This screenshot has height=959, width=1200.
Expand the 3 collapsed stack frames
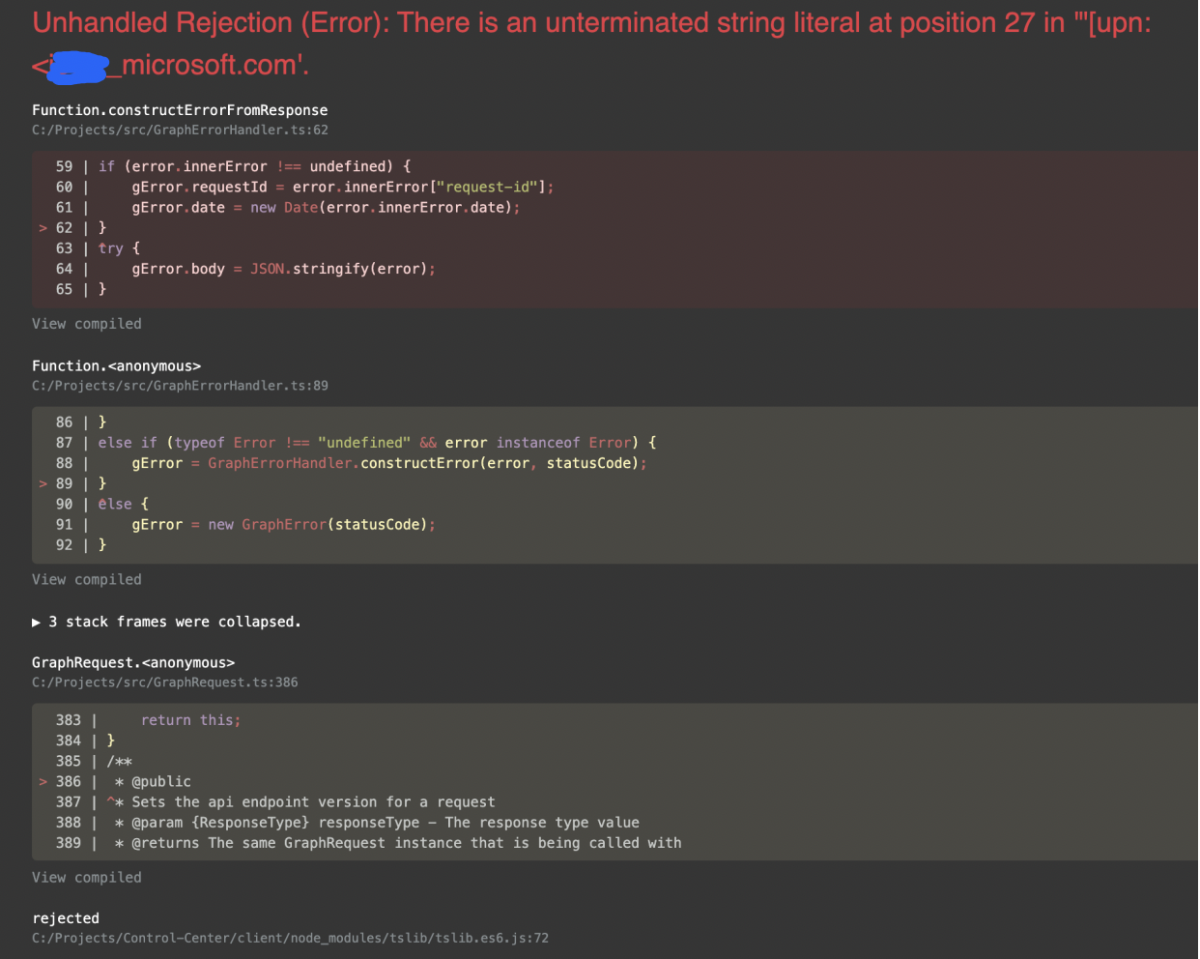click(166, 622)
